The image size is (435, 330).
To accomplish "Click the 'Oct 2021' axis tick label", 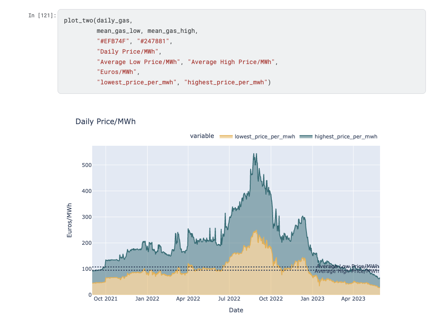I will point(106,298).
